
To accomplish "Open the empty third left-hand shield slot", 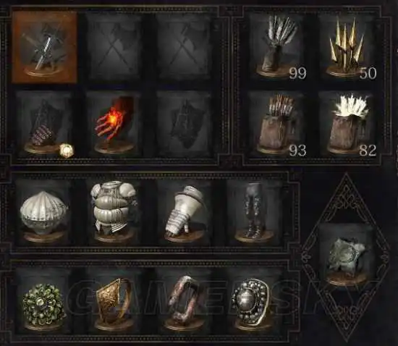I will pos(184,124).
